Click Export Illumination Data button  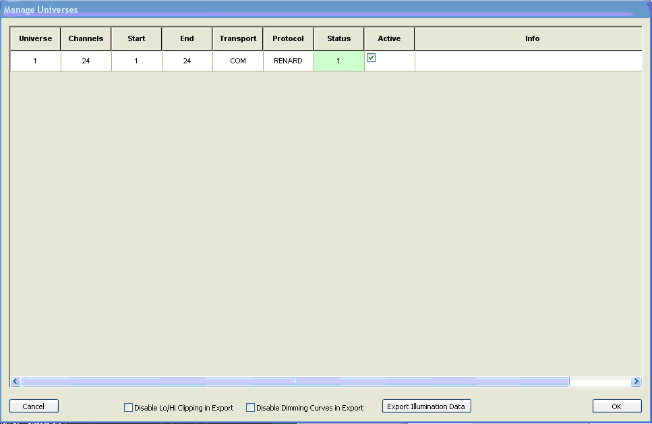point(427,406)
